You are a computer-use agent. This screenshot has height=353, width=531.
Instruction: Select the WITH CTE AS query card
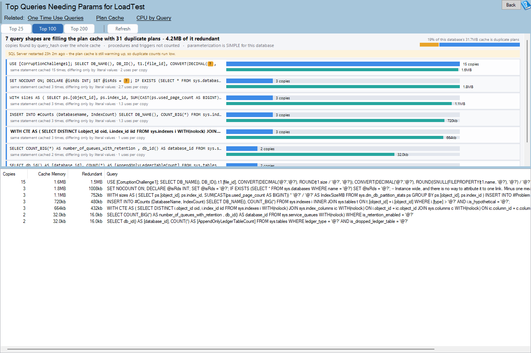pyautogui.click(x=263, y=135)
